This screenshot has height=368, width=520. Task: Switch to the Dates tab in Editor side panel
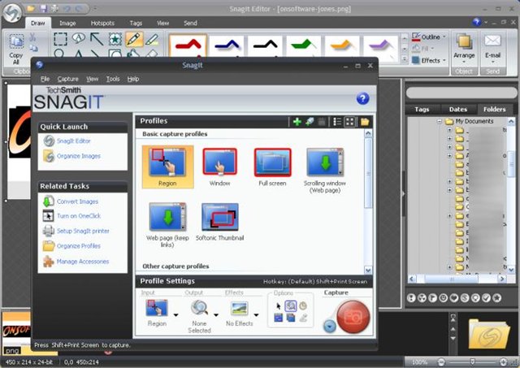(458, 110)
